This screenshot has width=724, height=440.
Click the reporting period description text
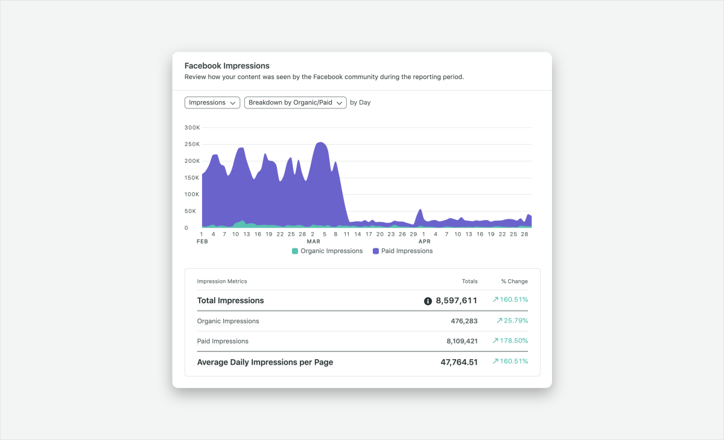point(324,77)
